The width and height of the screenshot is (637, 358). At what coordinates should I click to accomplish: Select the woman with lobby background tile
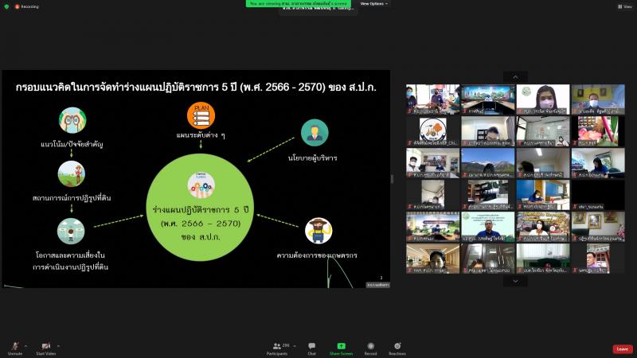[432, 258]
